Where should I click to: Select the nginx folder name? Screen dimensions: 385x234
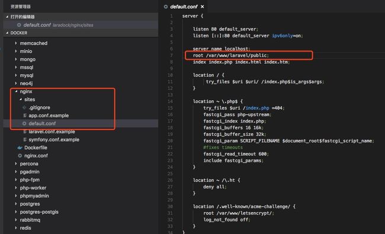(26, 91)
